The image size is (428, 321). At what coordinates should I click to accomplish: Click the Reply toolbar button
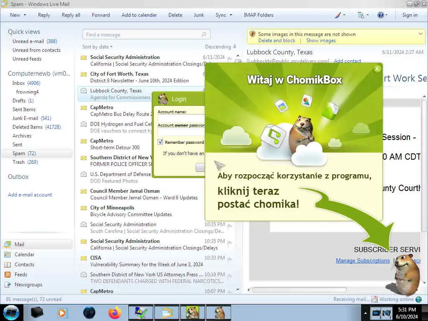pyautogui.click(x=44, y=15)
